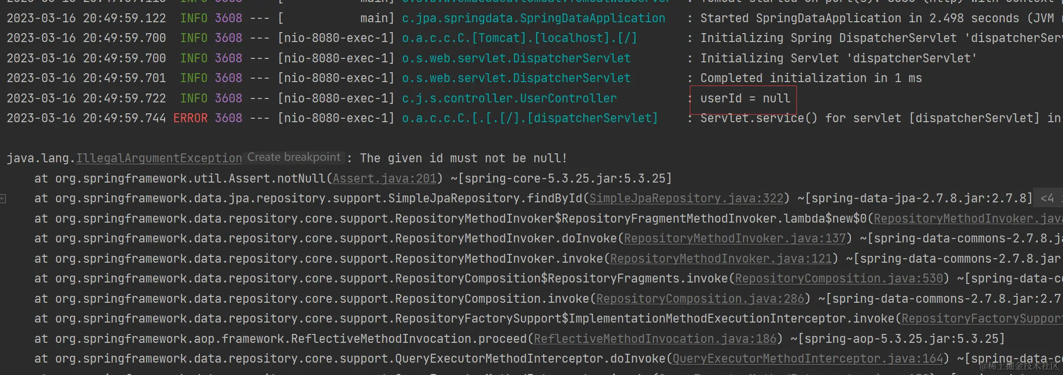Expand the folded '<4' internal lines placeholder

pos(1049,198)
